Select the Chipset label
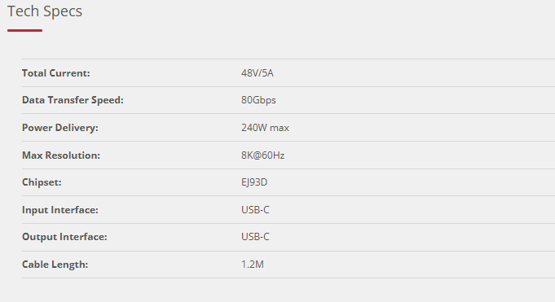 [42, 182]
